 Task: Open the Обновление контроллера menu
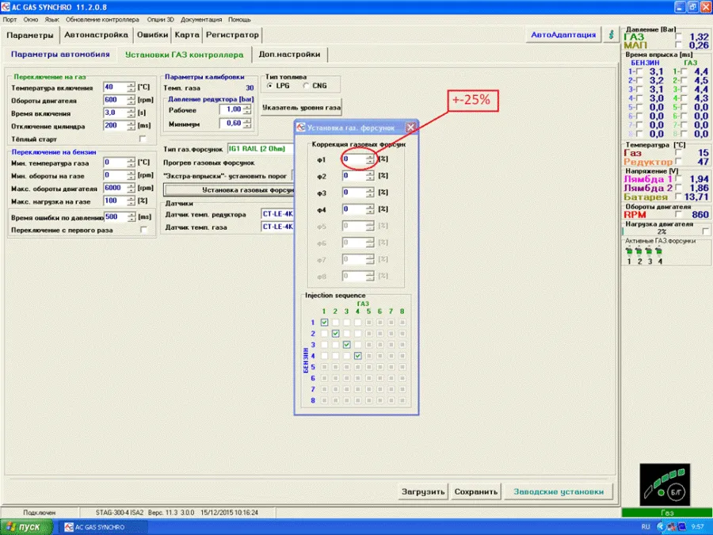click(102, 20)
